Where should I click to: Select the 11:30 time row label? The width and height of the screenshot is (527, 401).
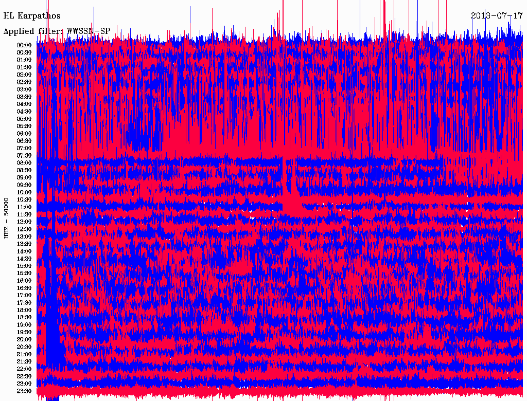[x=24, y=214]
